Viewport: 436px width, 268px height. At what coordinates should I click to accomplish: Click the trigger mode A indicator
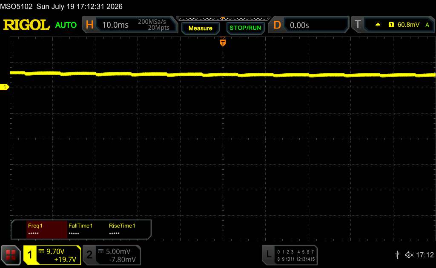(427, 25)
